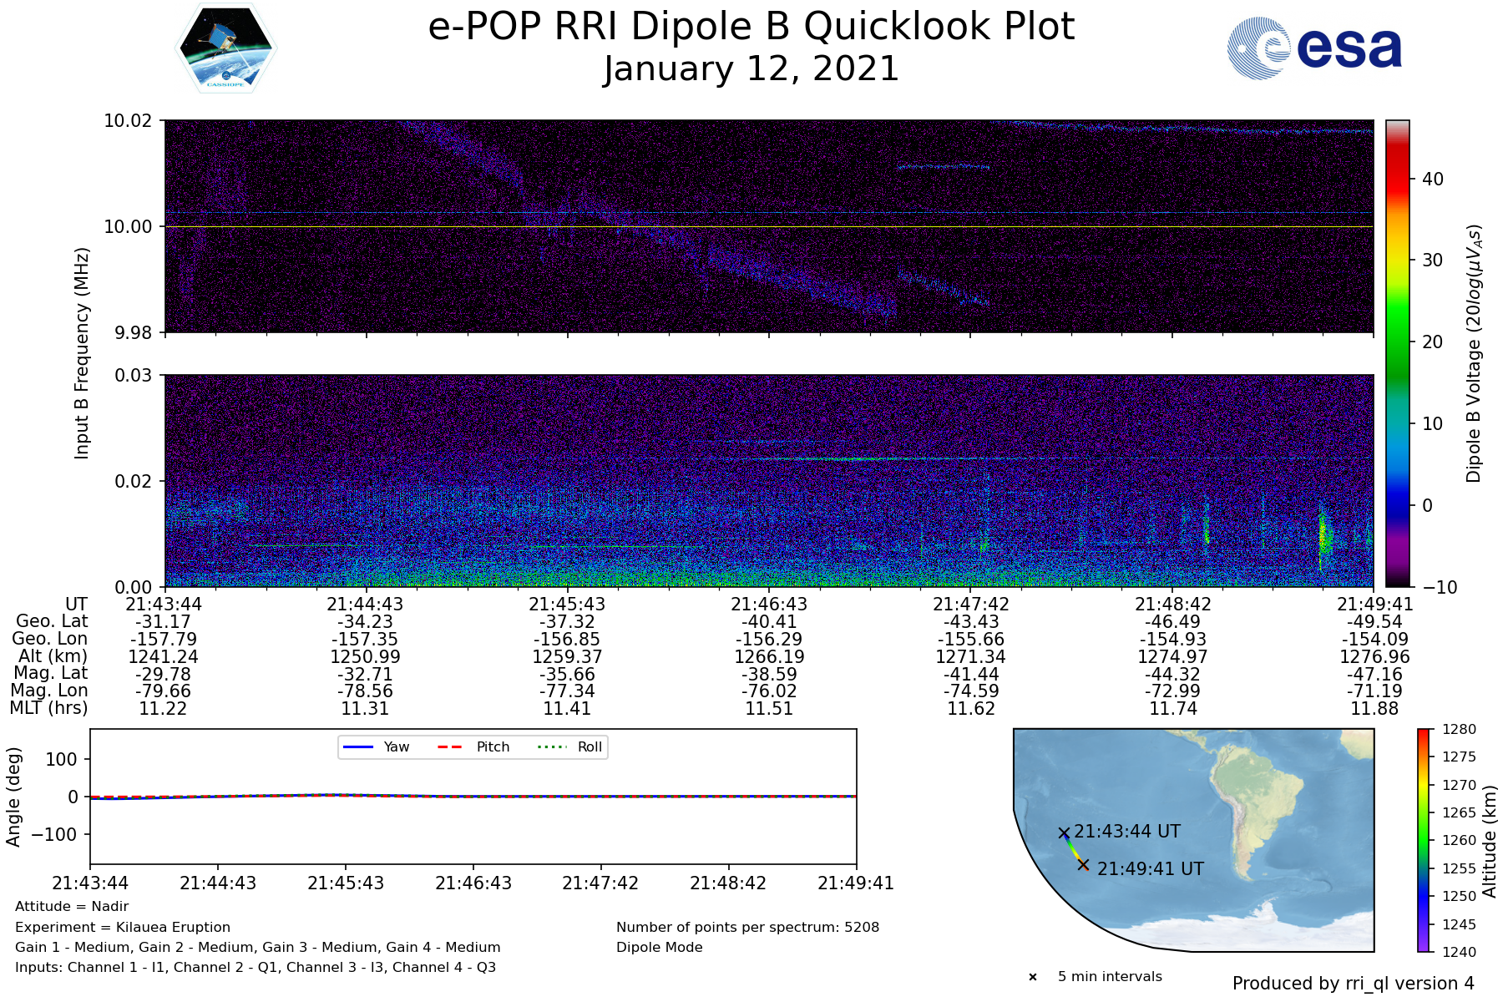Select the 21:43:44 UT start X marker on map
This screenshot has height=1002, width=1503.
(x=1064, y=832)
